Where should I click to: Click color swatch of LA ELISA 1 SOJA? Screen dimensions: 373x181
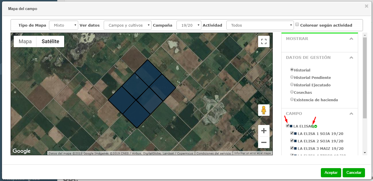click(295, 134)
